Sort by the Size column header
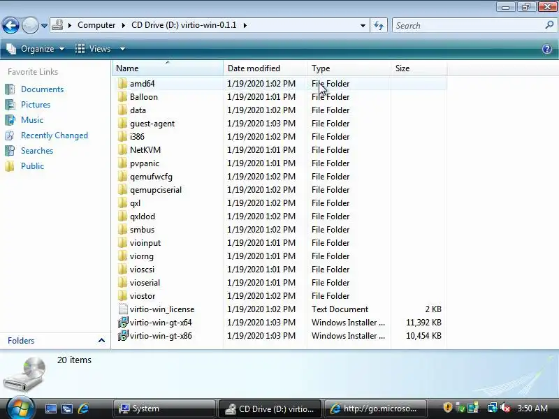The height and width of the screenshot is (419, 559). click(419, 68)
